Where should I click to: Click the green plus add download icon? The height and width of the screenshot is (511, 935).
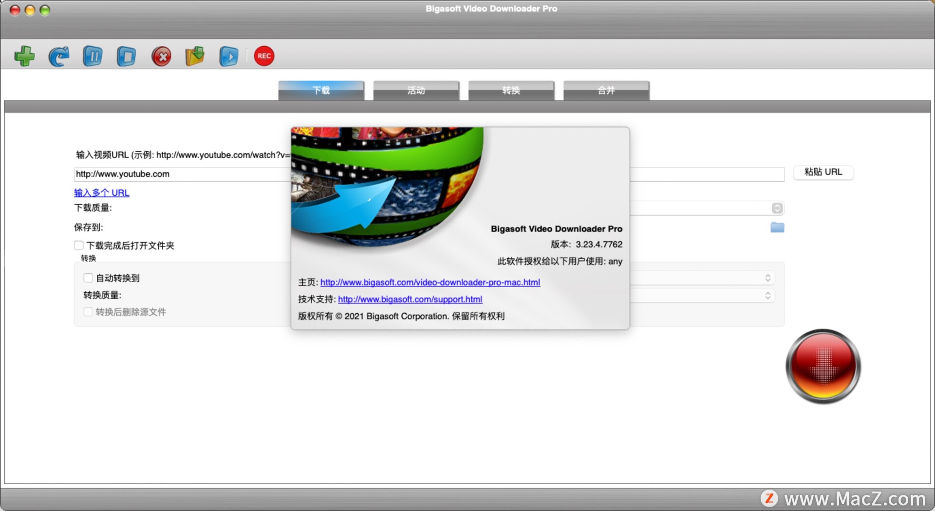(x=24, y=56)
